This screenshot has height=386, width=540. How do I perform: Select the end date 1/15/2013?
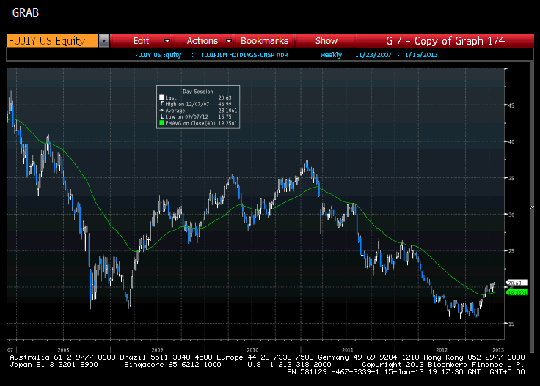click(x=421, y=55)
